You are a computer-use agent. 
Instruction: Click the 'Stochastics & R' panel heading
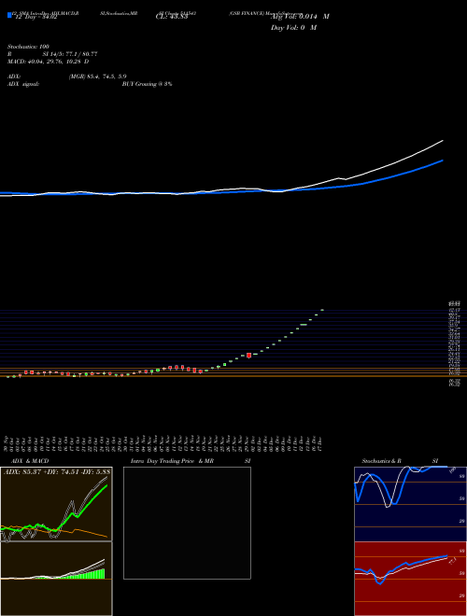[381, 461]
